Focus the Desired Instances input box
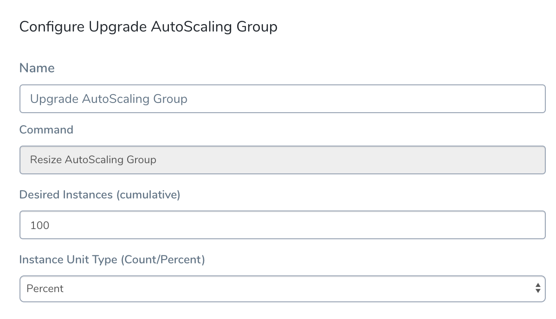The image size is (556, 319). pyautogui.click(x=282, y=225)
